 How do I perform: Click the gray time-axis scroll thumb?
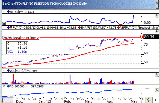(8, 100)
